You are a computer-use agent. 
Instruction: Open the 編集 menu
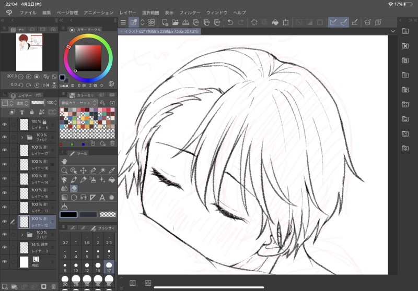47,13
